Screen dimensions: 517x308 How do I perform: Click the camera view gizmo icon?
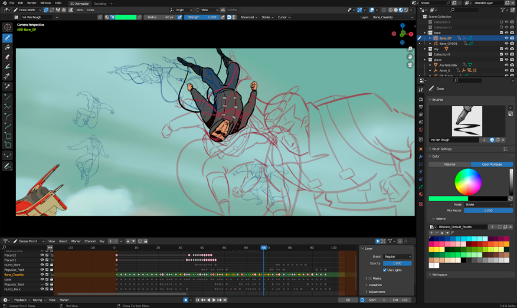[410, 65]
